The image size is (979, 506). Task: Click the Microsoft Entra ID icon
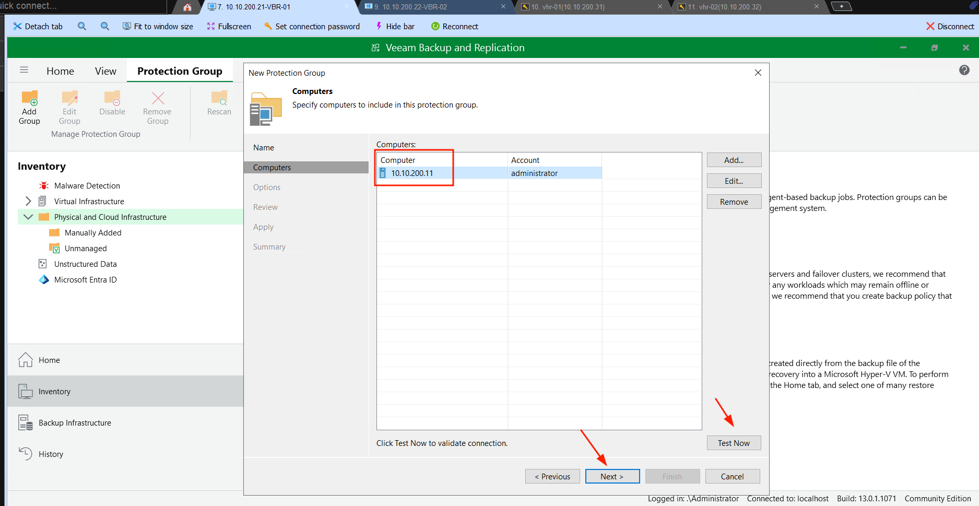point(44,279)
